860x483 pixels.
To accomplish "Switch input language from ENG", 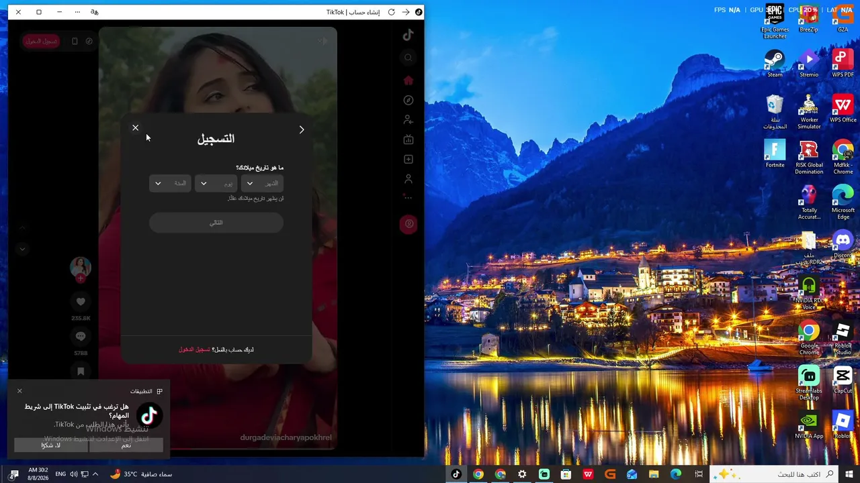I will 60,474.
